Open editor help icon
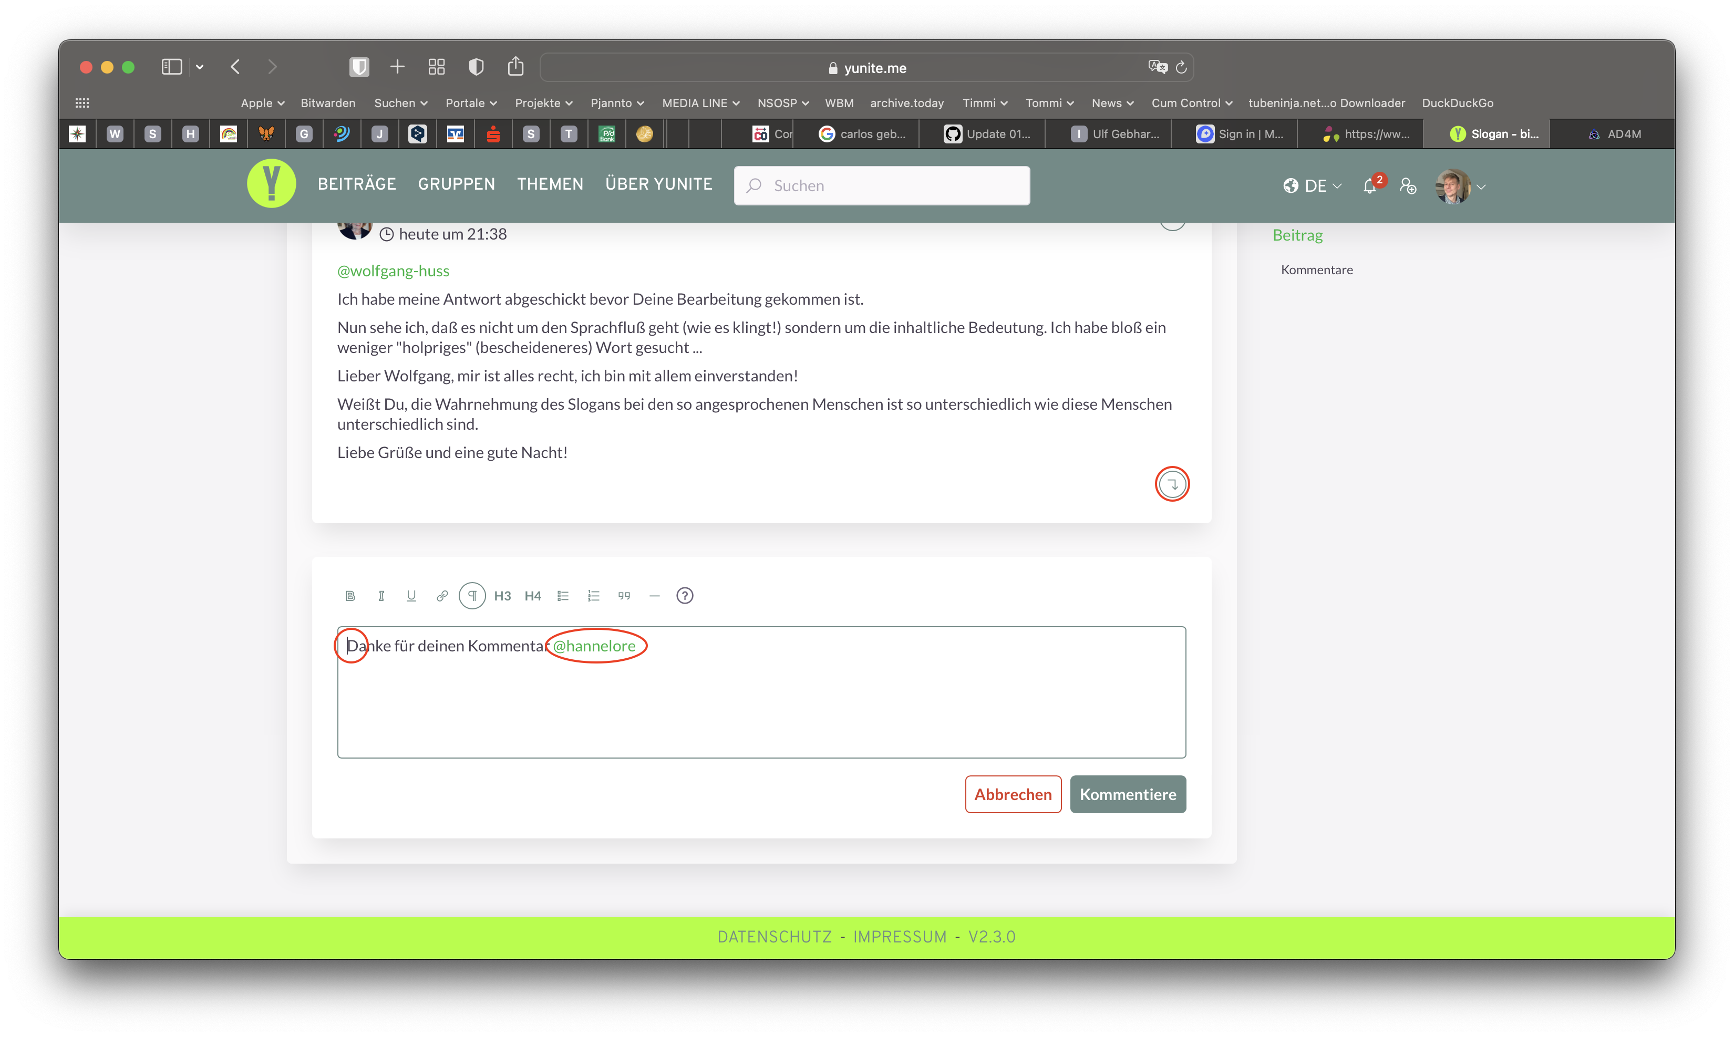Viewport: 1734px width, 1037px height. tap(685, 595)
